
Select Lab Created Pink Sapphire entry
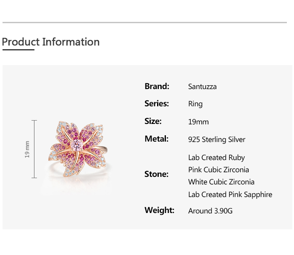point(230,195)
